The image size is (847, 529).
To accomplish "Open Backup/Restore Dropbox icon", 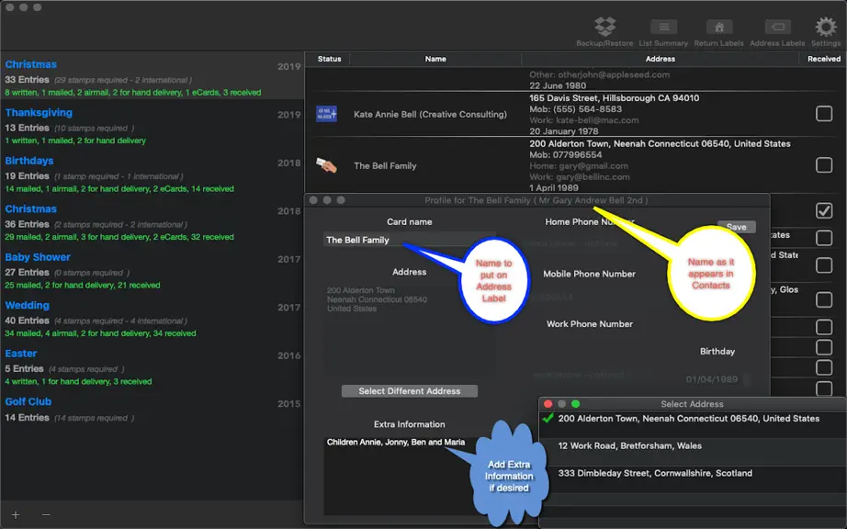I will pos(604,27).
